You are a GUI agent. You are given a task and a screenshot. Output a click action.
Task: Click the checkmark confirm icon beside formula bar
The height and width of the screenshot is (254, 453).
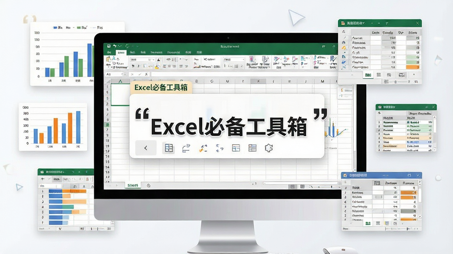(x=140, y=75)
